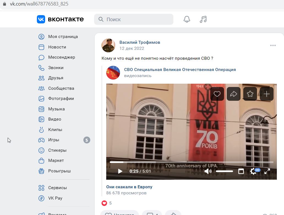Click the 86 678 просмотров count
Viewport: 284px width, 215px height.
126,193
